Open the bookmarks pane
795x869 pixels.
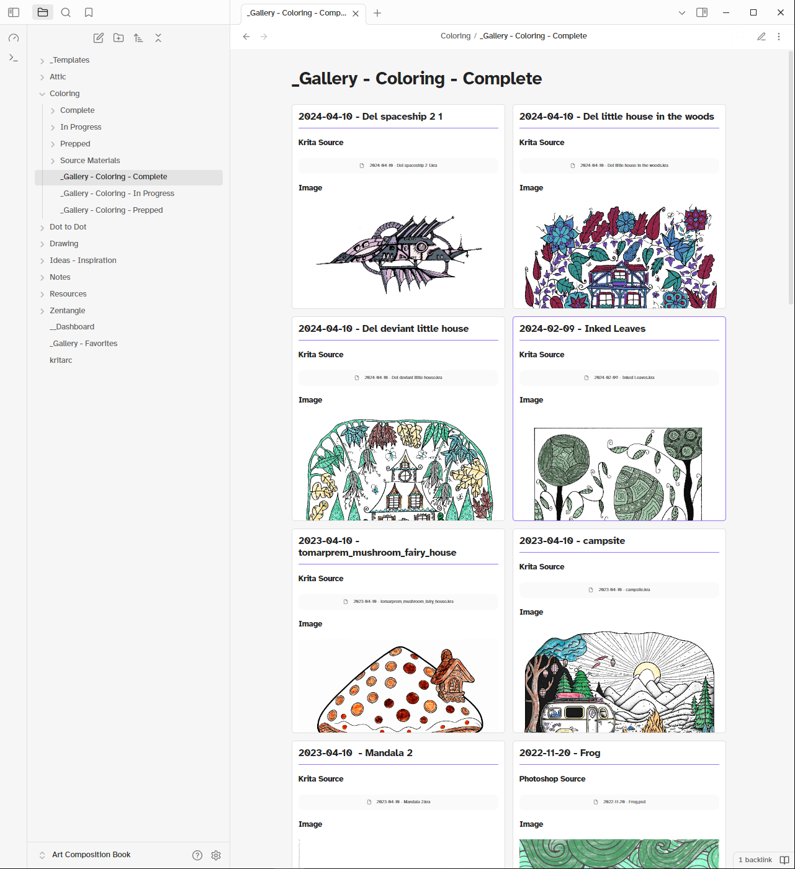click(88, 12)
